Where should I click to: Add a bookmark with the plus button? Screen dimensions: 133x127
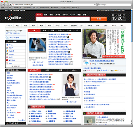[10, 5]
